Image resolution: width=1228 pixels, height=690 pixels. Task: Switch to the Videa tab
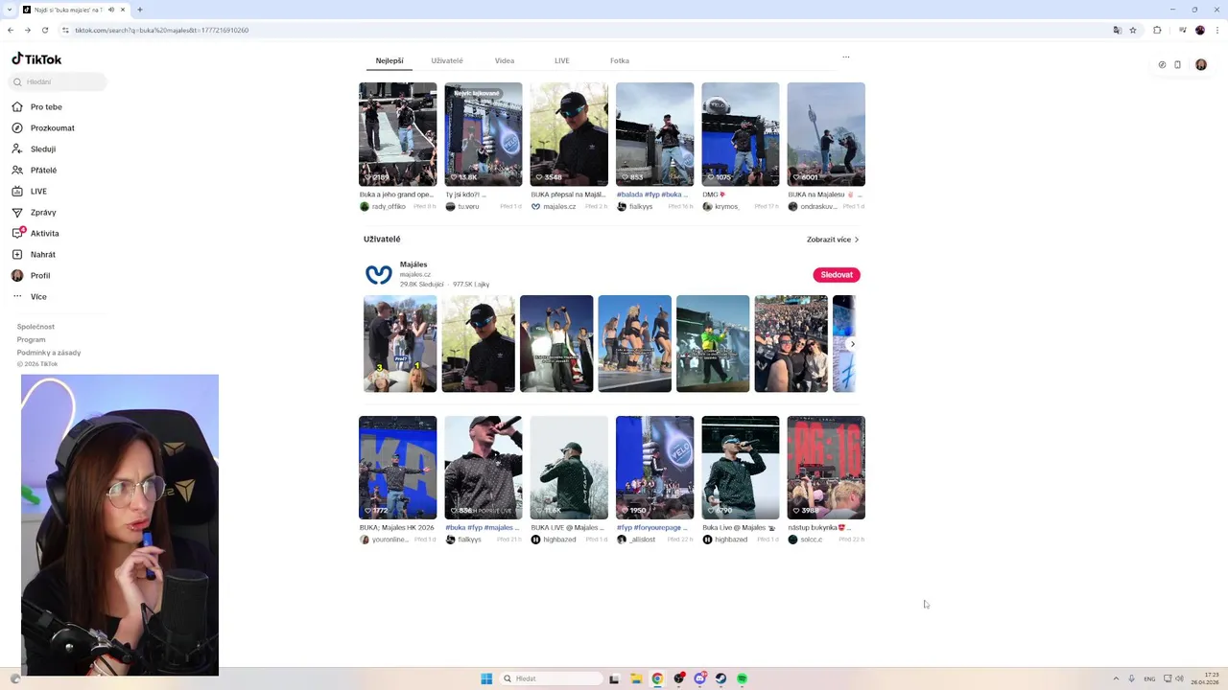505,60
